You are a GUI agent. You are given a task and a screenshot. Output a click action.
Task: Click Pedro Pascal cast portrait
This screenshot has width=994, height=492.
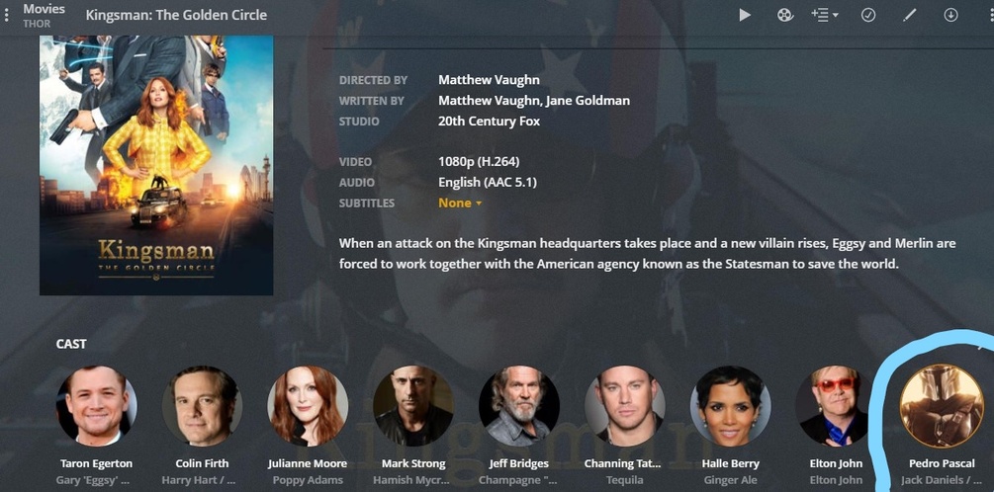click(x=942, y=406)
